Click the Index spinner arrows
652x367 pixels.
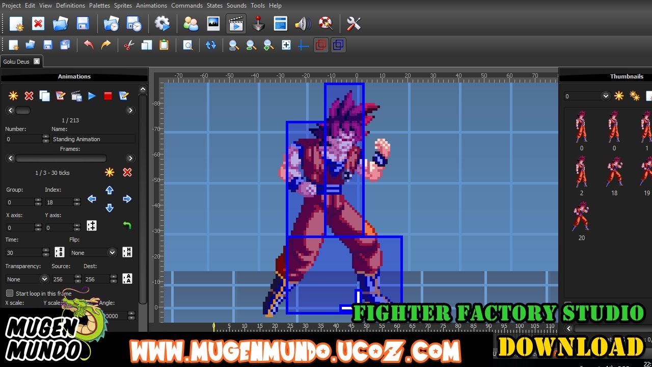point(77,202)
